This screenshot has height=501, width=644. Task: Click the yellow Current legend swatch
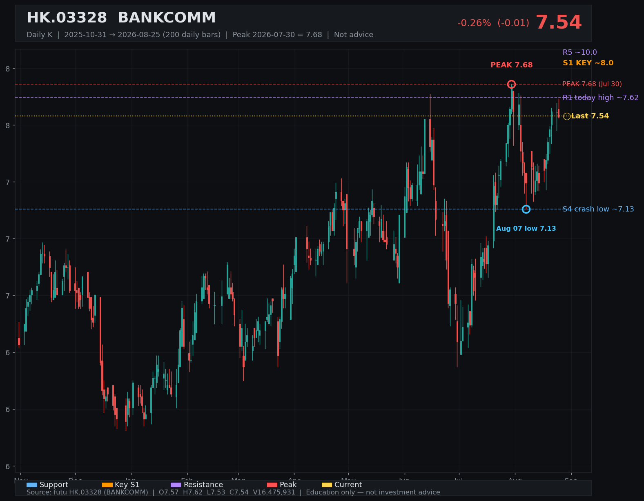[327, 485]
